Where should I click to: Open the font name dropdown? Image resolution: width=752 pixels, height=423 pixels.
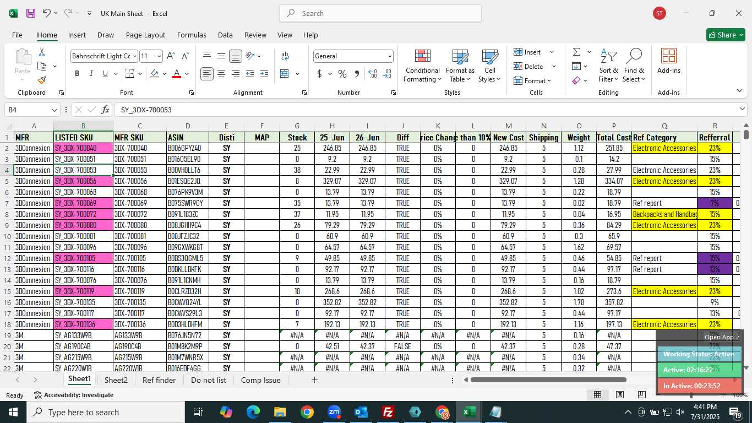pos(134,56)
